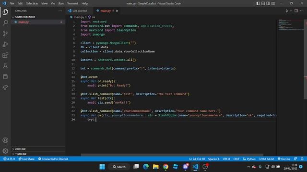Split the editor to the right

click(296, 11)
